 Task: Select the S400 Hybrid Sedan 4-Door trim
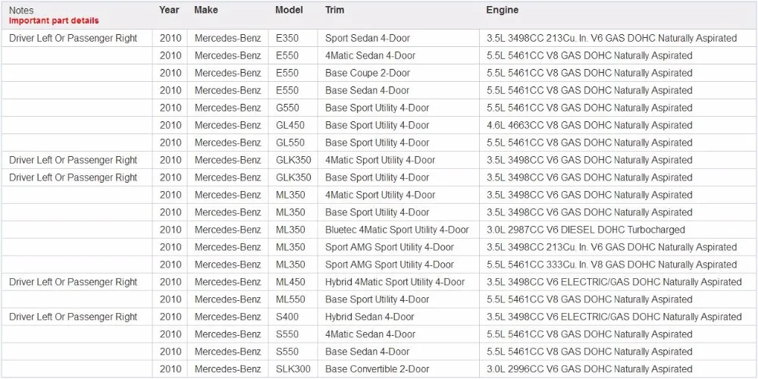pyautogui.click(x=369, y=317)
